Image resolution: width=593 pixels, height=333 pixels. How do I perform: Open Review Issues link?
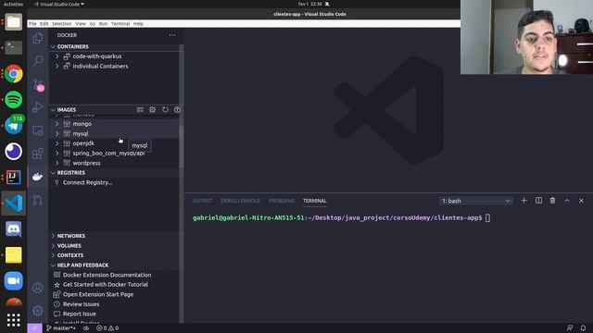coord(81,304)
